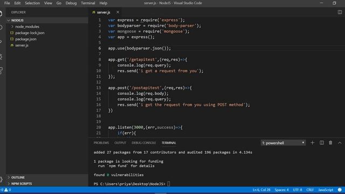Restore down the VS Code window

[334, 3]
